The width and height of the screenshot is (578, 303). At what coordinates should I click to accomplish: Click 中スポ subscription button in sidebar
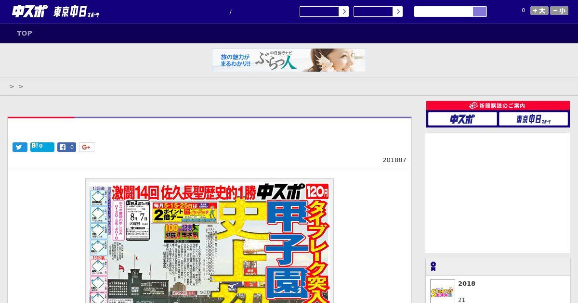click(x=462, y=119)
